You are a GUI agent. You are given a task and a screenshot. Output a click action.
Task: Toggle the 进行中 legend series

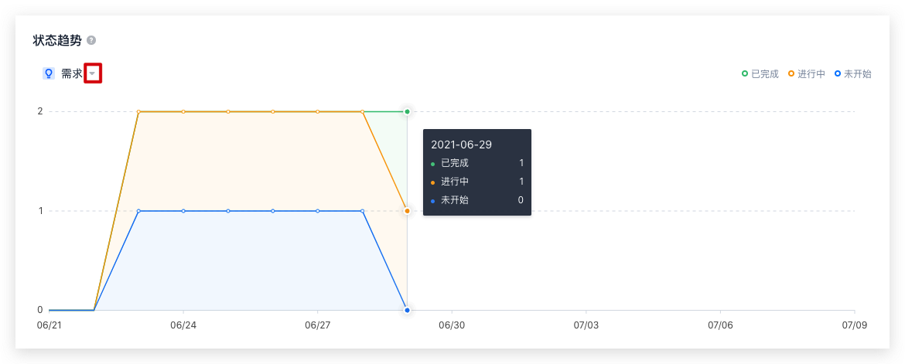point(807,74)
